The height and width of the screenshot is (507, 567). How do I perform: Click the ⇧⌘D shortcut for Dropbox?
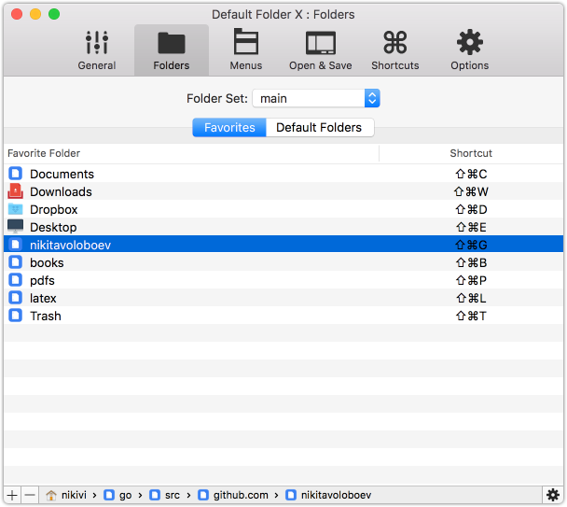pyautogui.click(x=471, y=209)
